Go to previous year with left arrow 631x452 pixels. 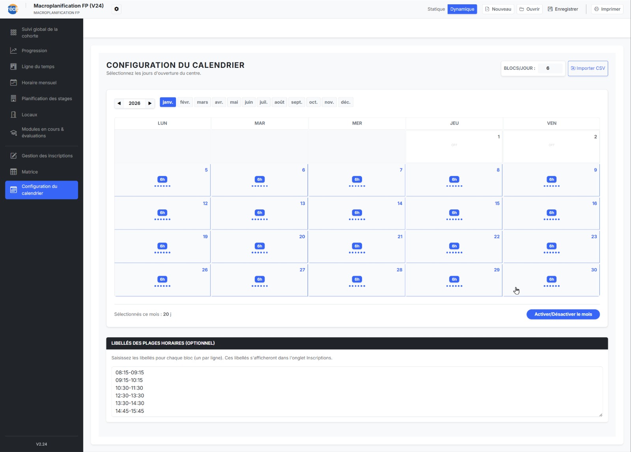119,103
